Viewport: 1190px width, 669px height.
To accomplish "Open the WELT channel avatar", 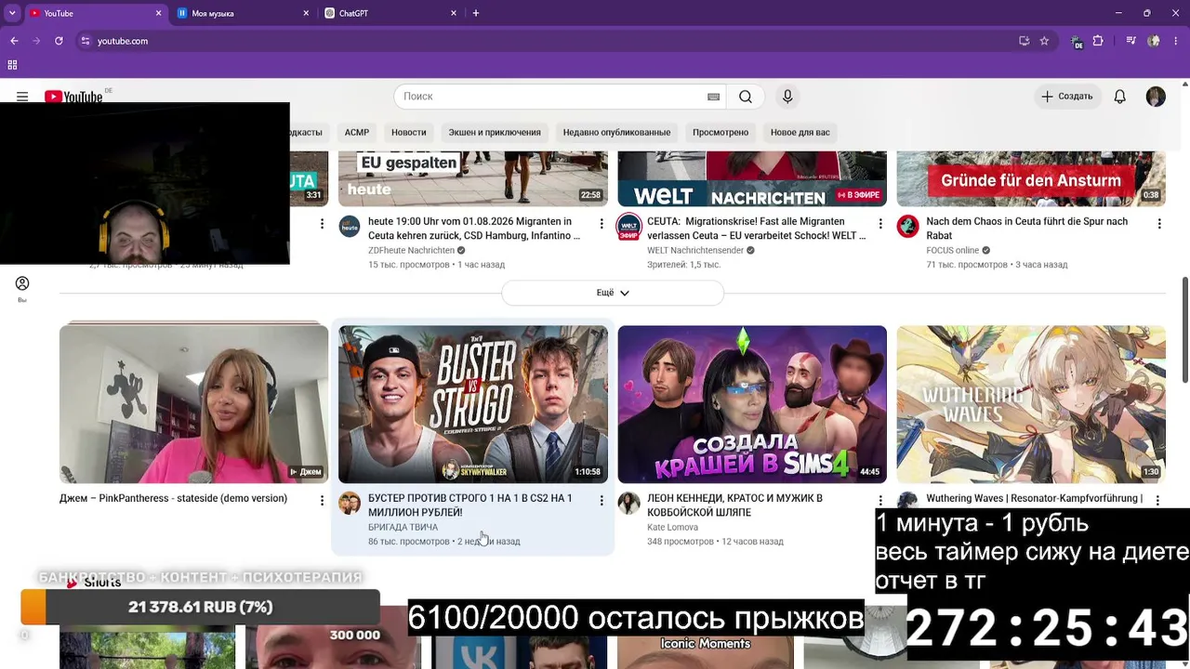I will point(628,226).
